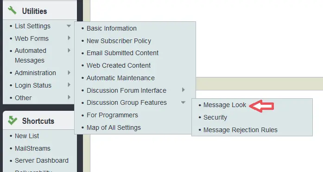Expand the Login Status submenu arrow

69,85
